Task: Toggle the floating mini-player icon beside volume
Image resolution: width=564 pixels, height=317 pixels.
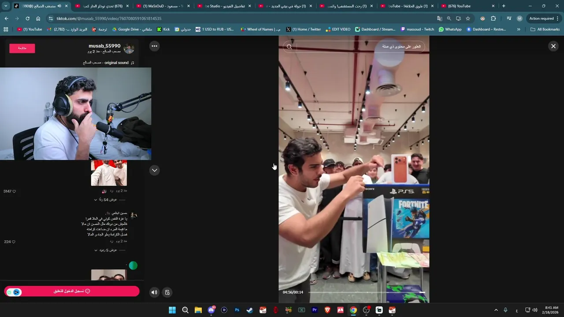Action: pos(167,292)
